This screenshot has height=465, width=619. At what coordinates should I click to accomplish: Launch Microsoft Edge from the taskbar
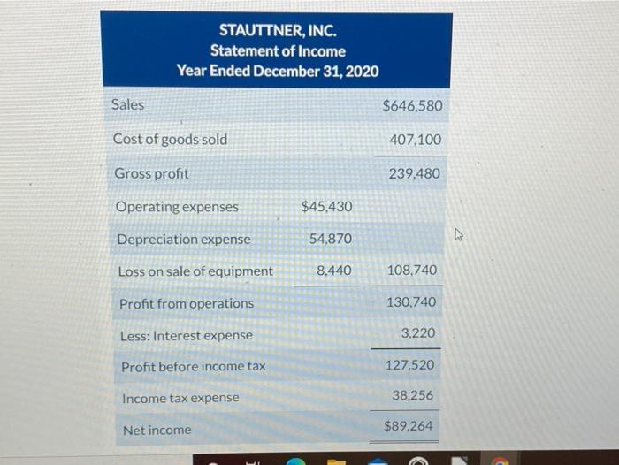coord(296,461)
